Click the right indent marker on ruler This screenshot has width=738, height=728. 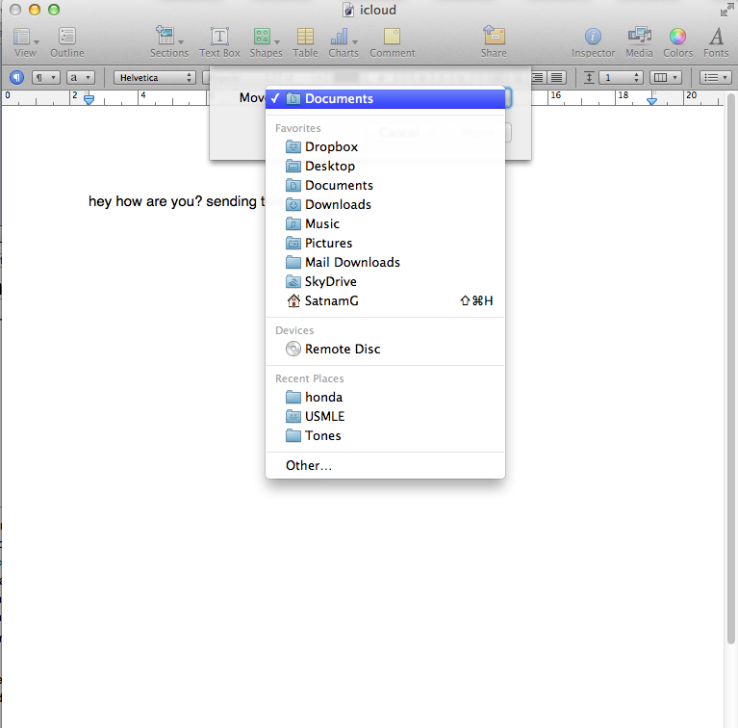(x=651, y=99)
